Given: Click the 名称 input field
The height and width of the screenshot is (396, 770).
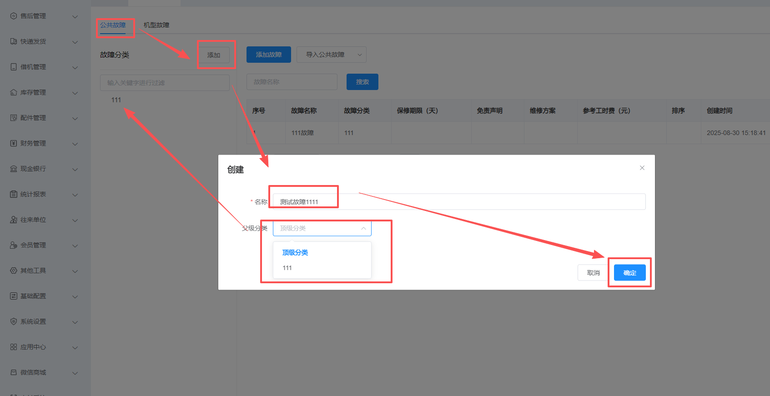Looking at the screenshot, I should coord(458,201).
